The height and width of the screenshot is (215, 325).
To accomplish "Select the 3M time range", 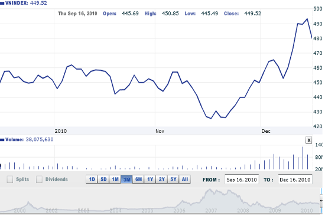I will [x=126, y=180].
